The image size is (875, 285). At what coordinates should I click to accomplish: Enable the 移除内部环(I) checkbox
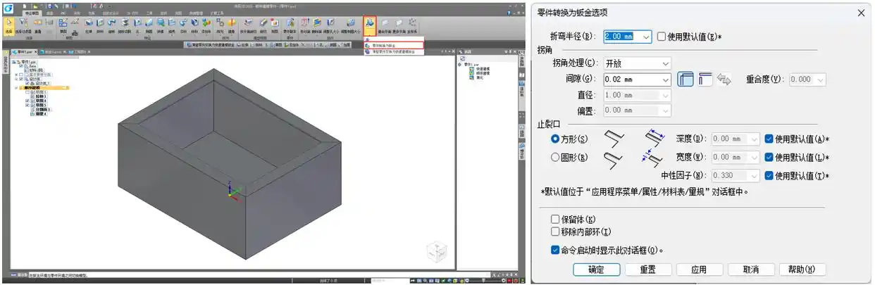pyautogui.click(x=556, y=232)
